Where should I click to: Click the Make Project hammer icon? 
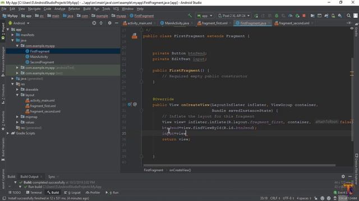click(x=190, y=16)
